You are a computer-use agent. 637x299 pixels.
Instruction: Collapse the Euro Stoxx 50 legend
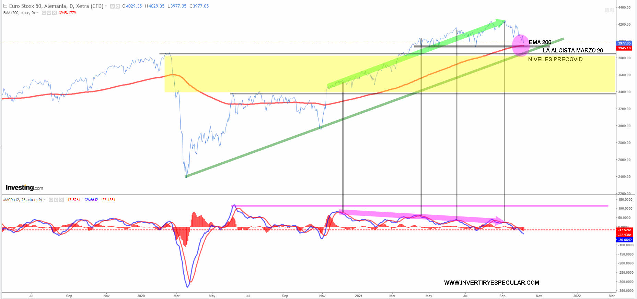point(5,6)
